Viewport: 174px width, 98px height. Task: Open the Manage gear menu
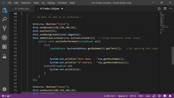click(x=4, y=89)
